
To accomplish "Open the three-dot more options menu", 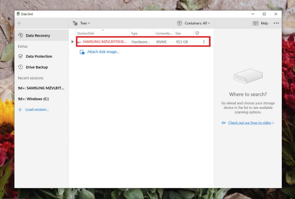I will (276, 23).
